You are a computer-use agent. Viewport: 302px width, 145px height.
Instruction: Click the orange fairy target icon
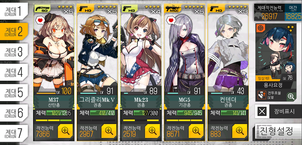(x=260, y=28)
